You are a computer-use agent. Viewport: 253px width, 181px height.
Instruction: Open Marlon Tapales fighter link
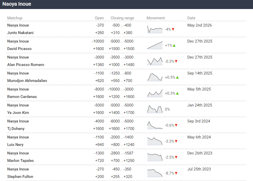click(x=21, y=160)
